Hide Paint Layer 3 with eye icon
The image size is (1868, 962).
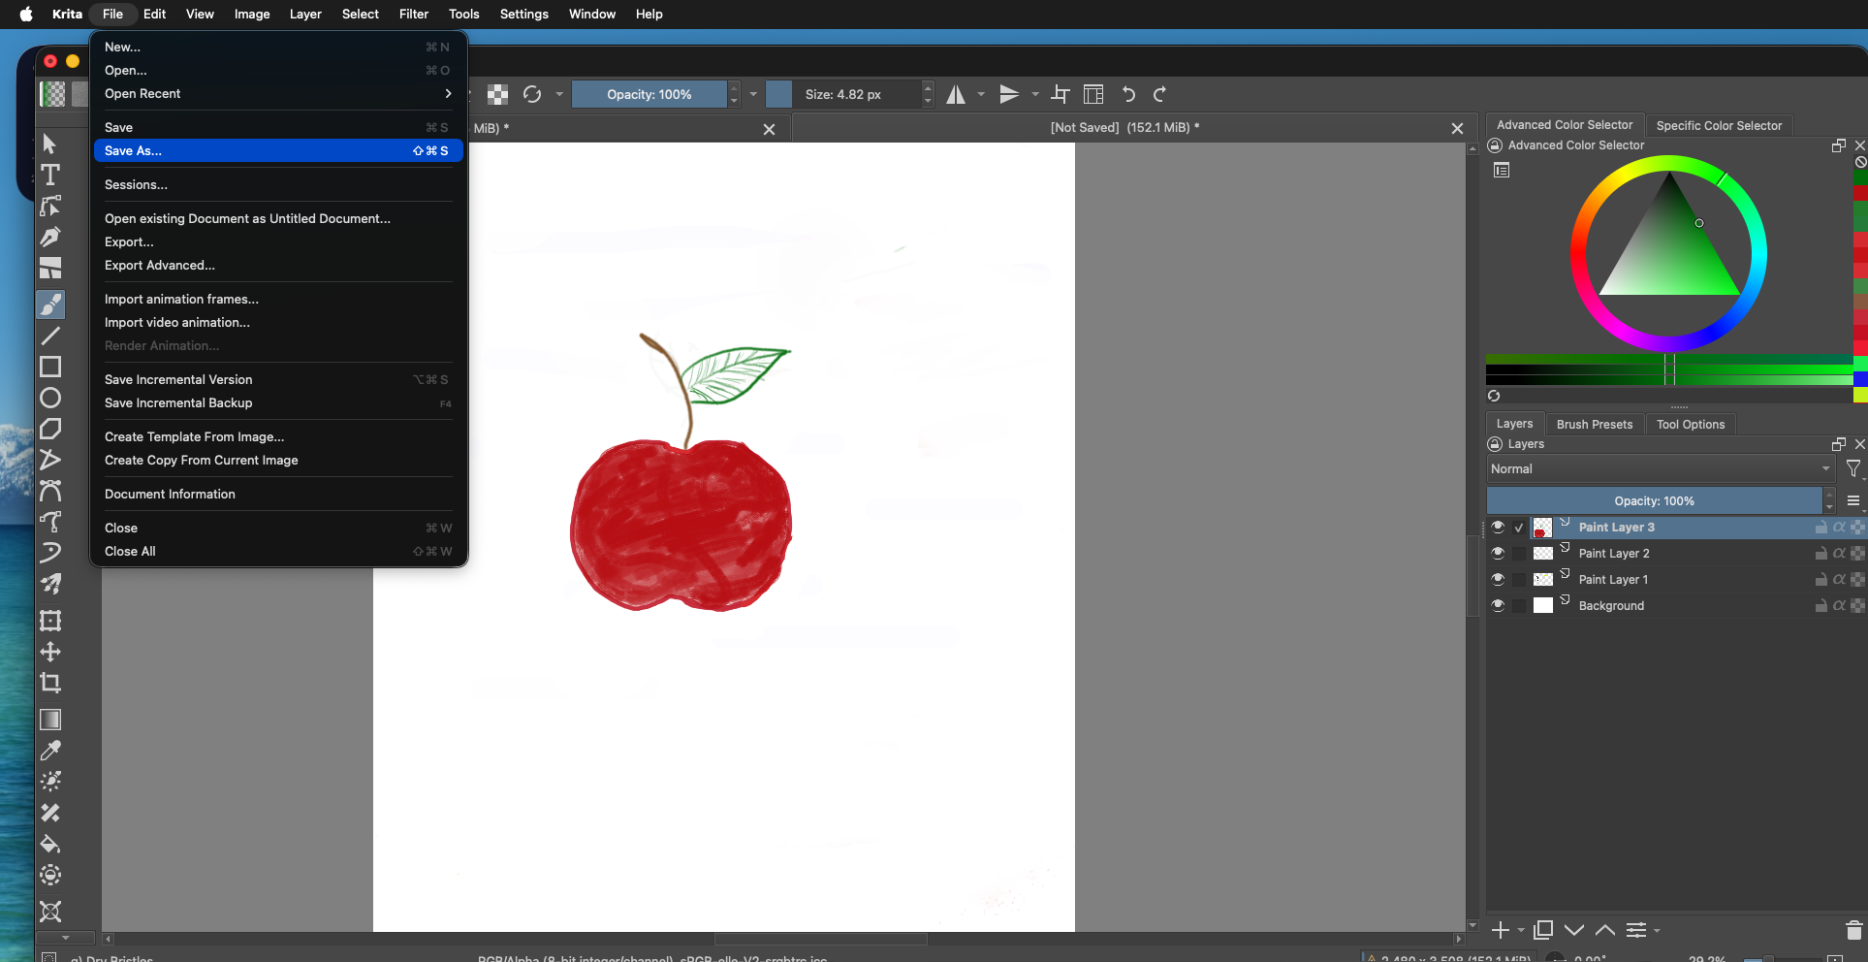point(1498,527)
